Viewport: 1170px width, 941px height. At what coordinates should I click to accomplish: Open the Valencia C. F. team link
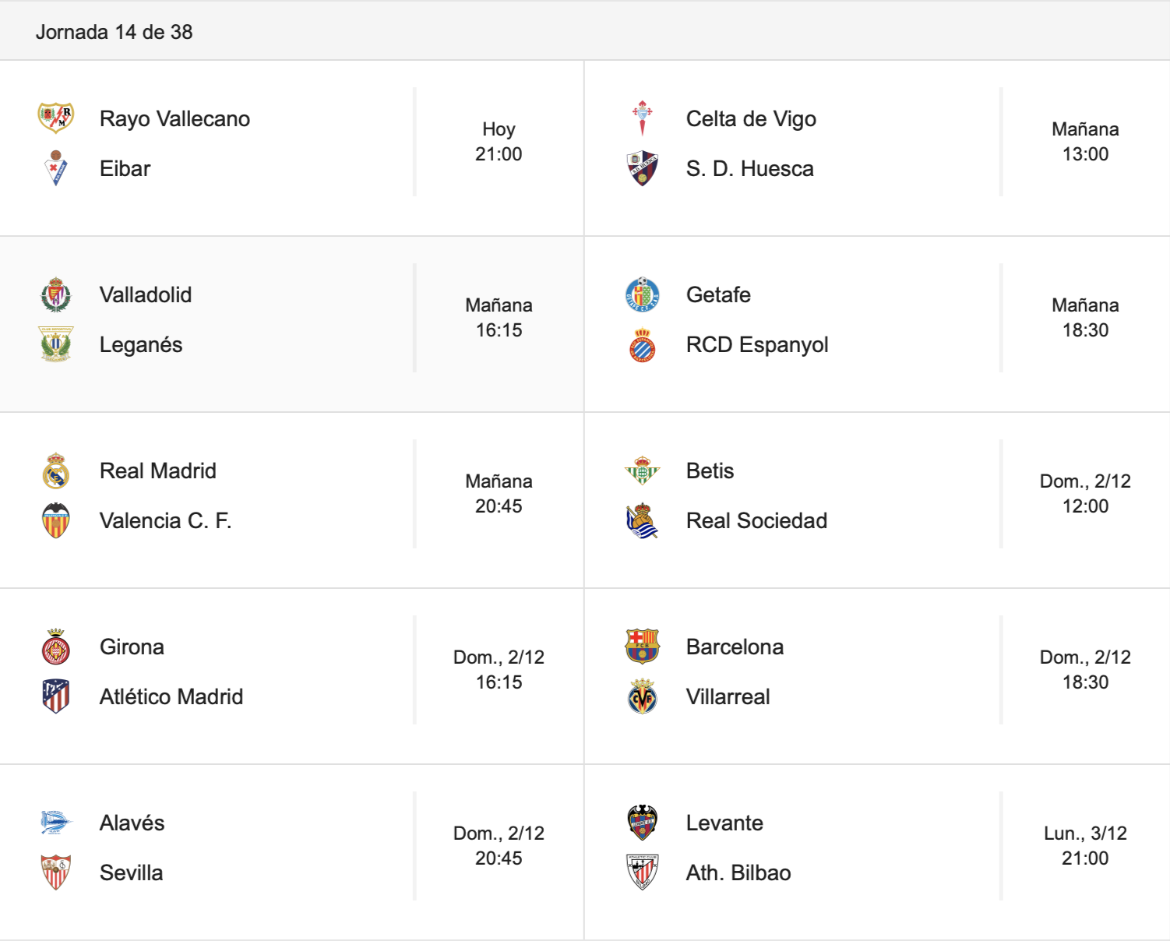point(165,520)
